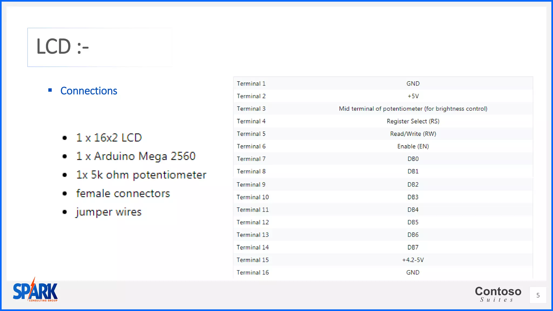Click the Register Select (RS) cell
This screenshot has height=311, width=553.
coord(413,121)
